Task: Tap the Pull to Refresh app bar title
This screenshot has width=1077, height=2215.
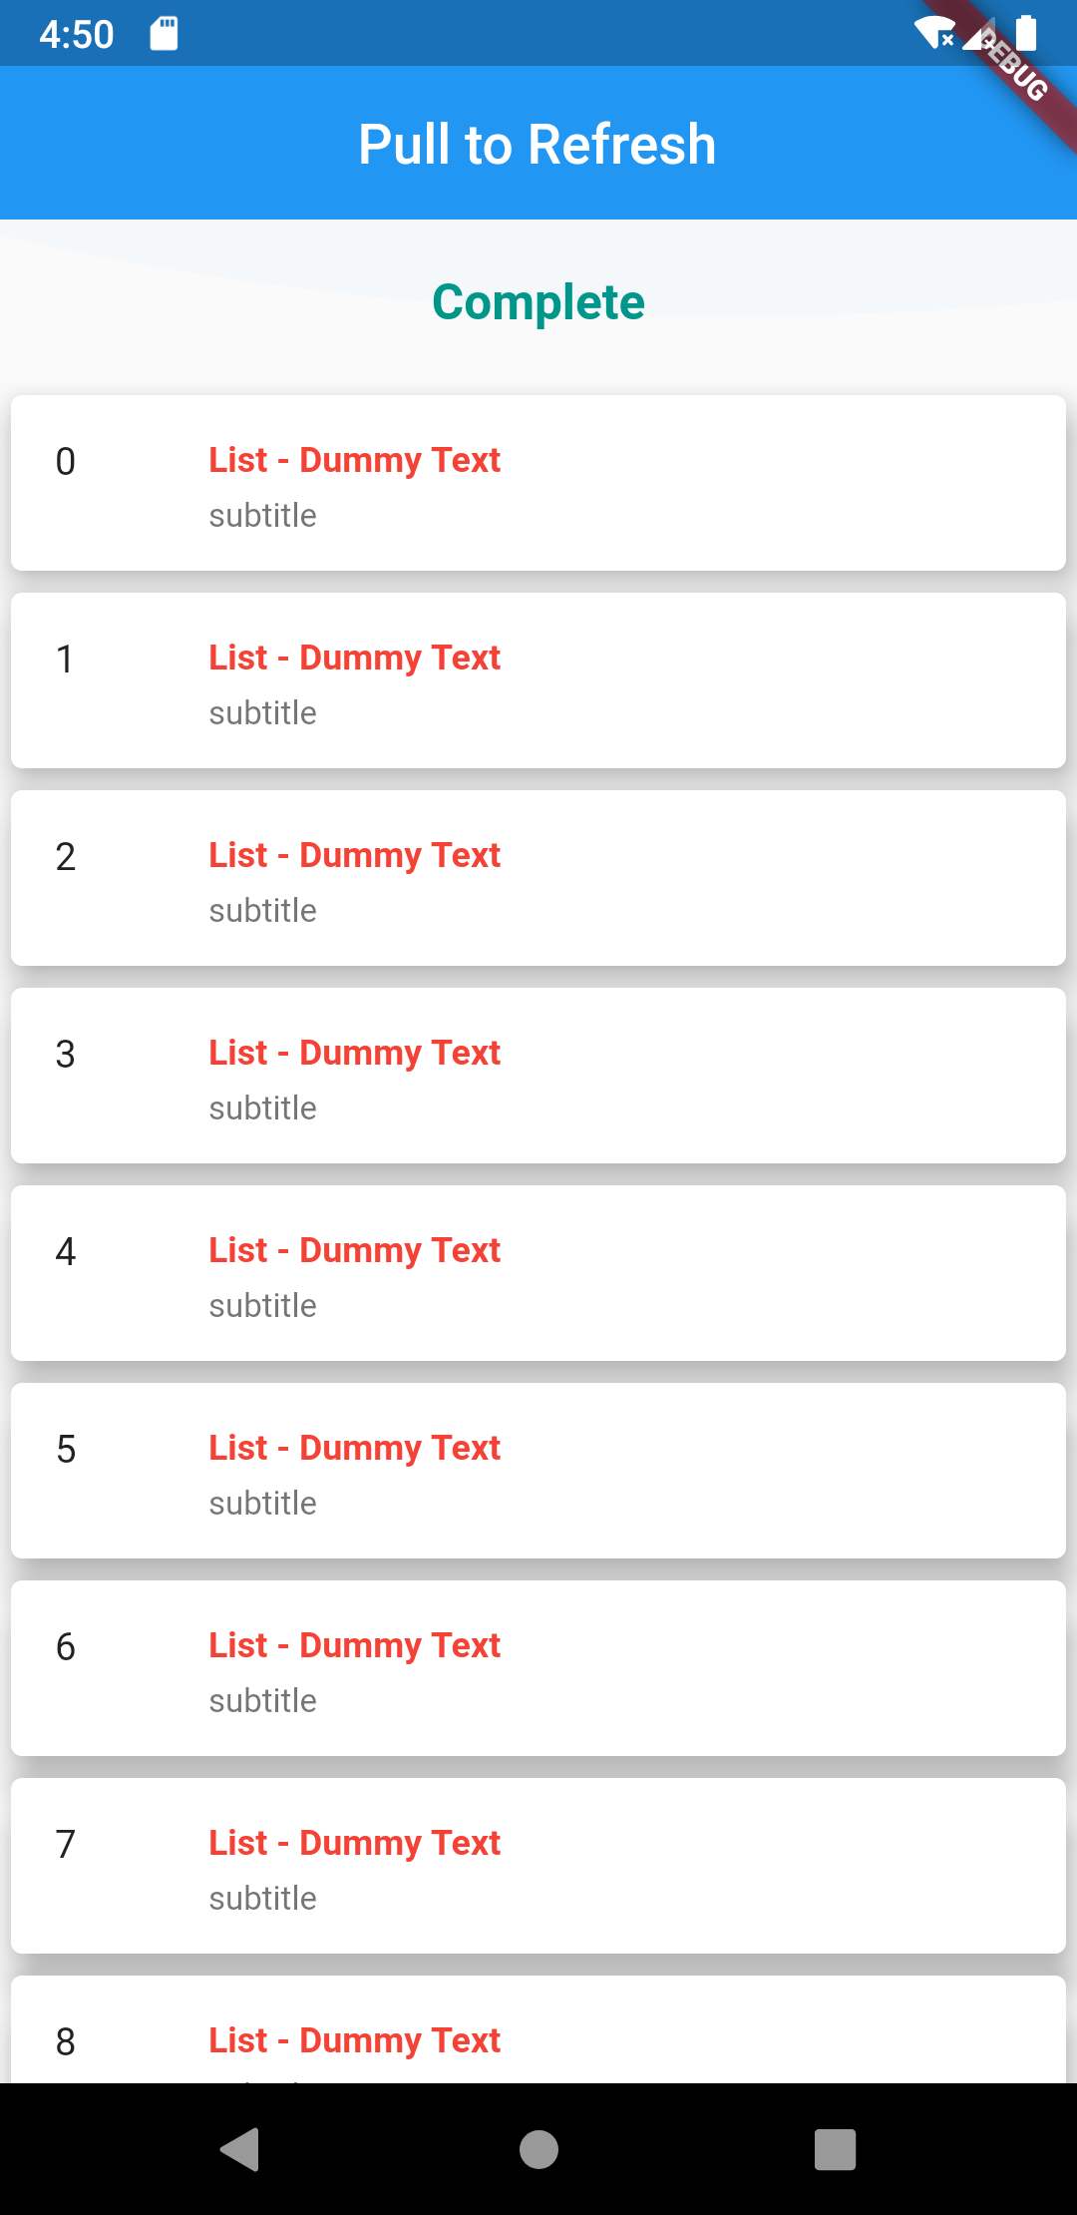Action: 538,143
